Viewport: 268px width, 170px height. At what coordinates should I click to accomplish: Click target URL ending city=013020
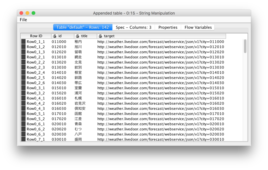coord(161,62)
